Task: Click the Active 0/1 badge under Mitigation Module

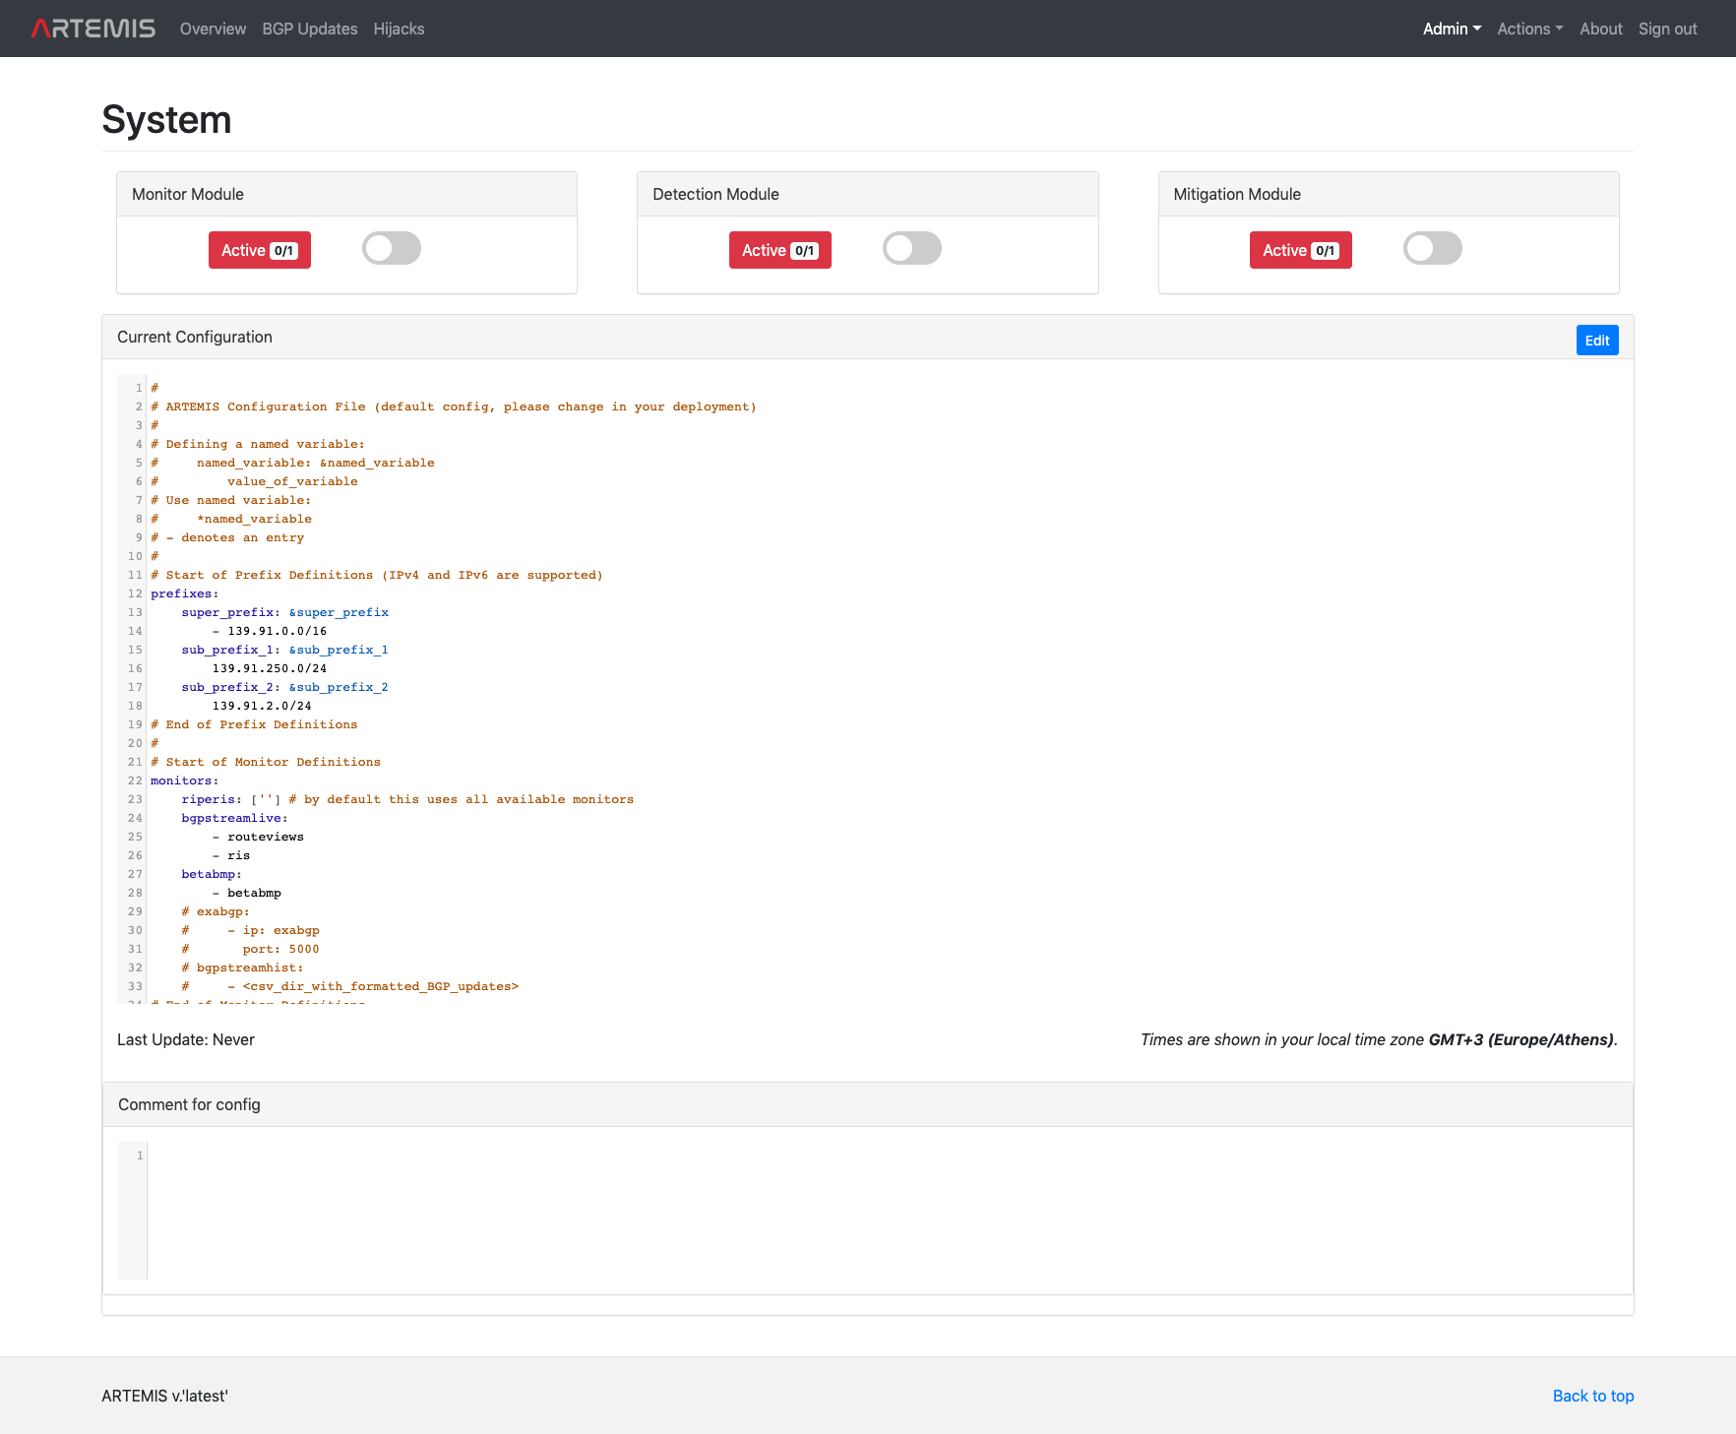Action: 1300,249
